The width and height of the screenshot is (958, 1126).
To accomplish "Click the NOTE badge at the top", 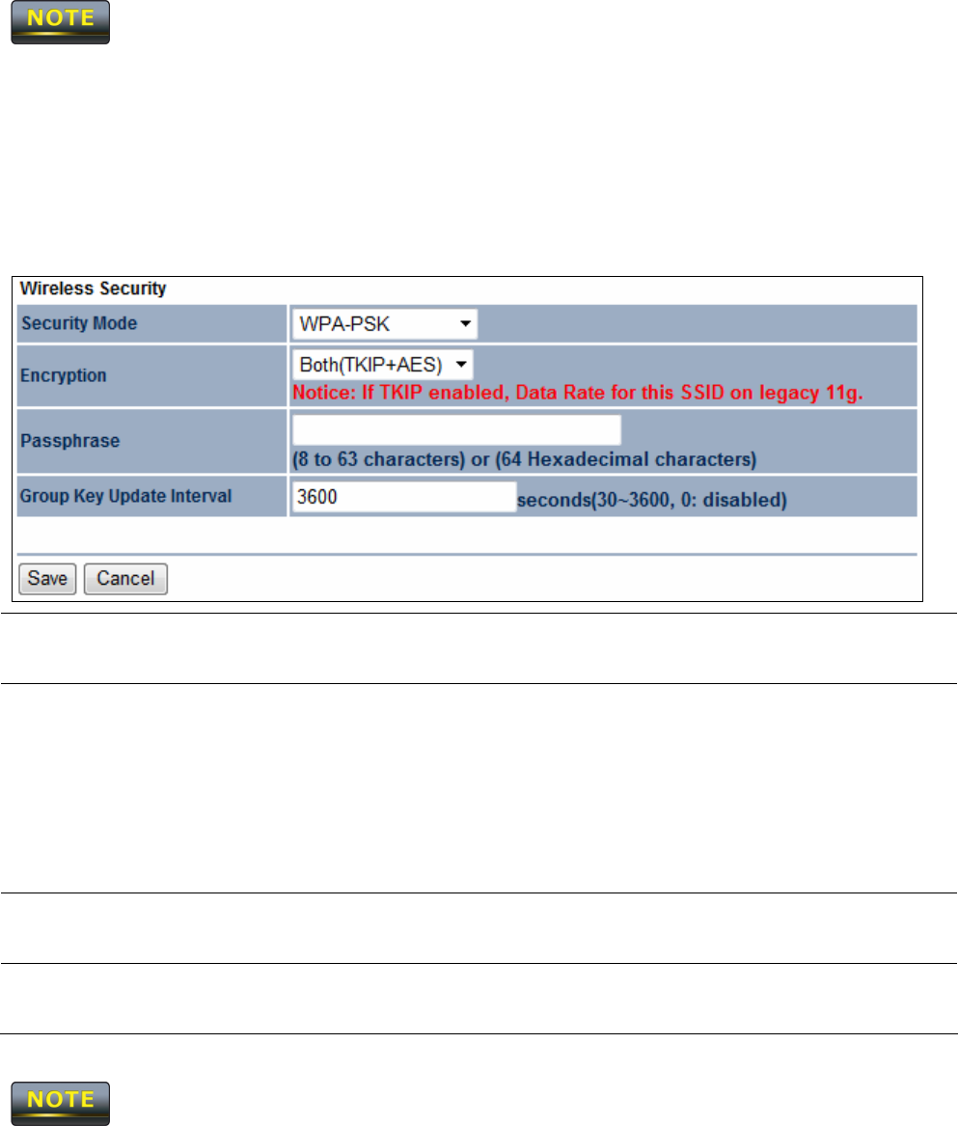I will pyautogui.click(x=61, y=22).
